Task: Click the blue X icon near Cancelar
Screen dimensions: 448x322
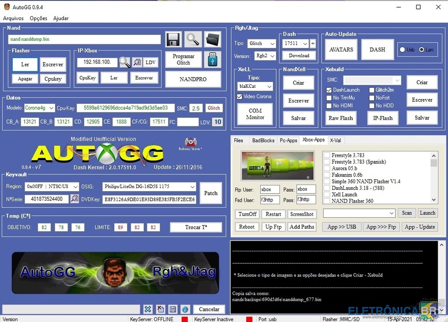Action: click(x=148, y=309)
